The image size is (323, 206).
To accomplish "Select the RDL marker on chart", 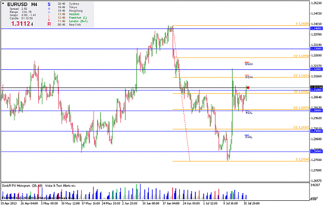I will (x=249, y=112).
